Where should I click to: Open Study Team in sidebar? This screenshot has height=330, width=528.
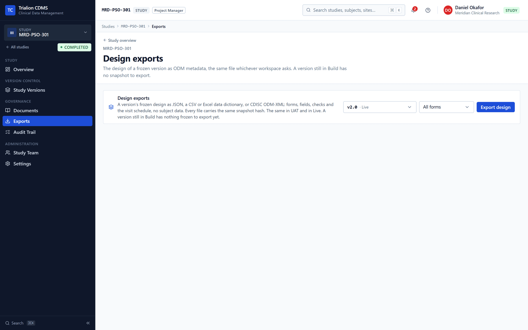click(47, 153)
